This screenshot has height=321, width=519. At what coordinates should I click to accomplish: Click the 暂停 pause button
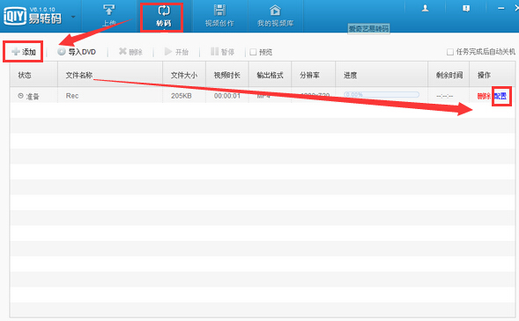click(x=222, y=52)
